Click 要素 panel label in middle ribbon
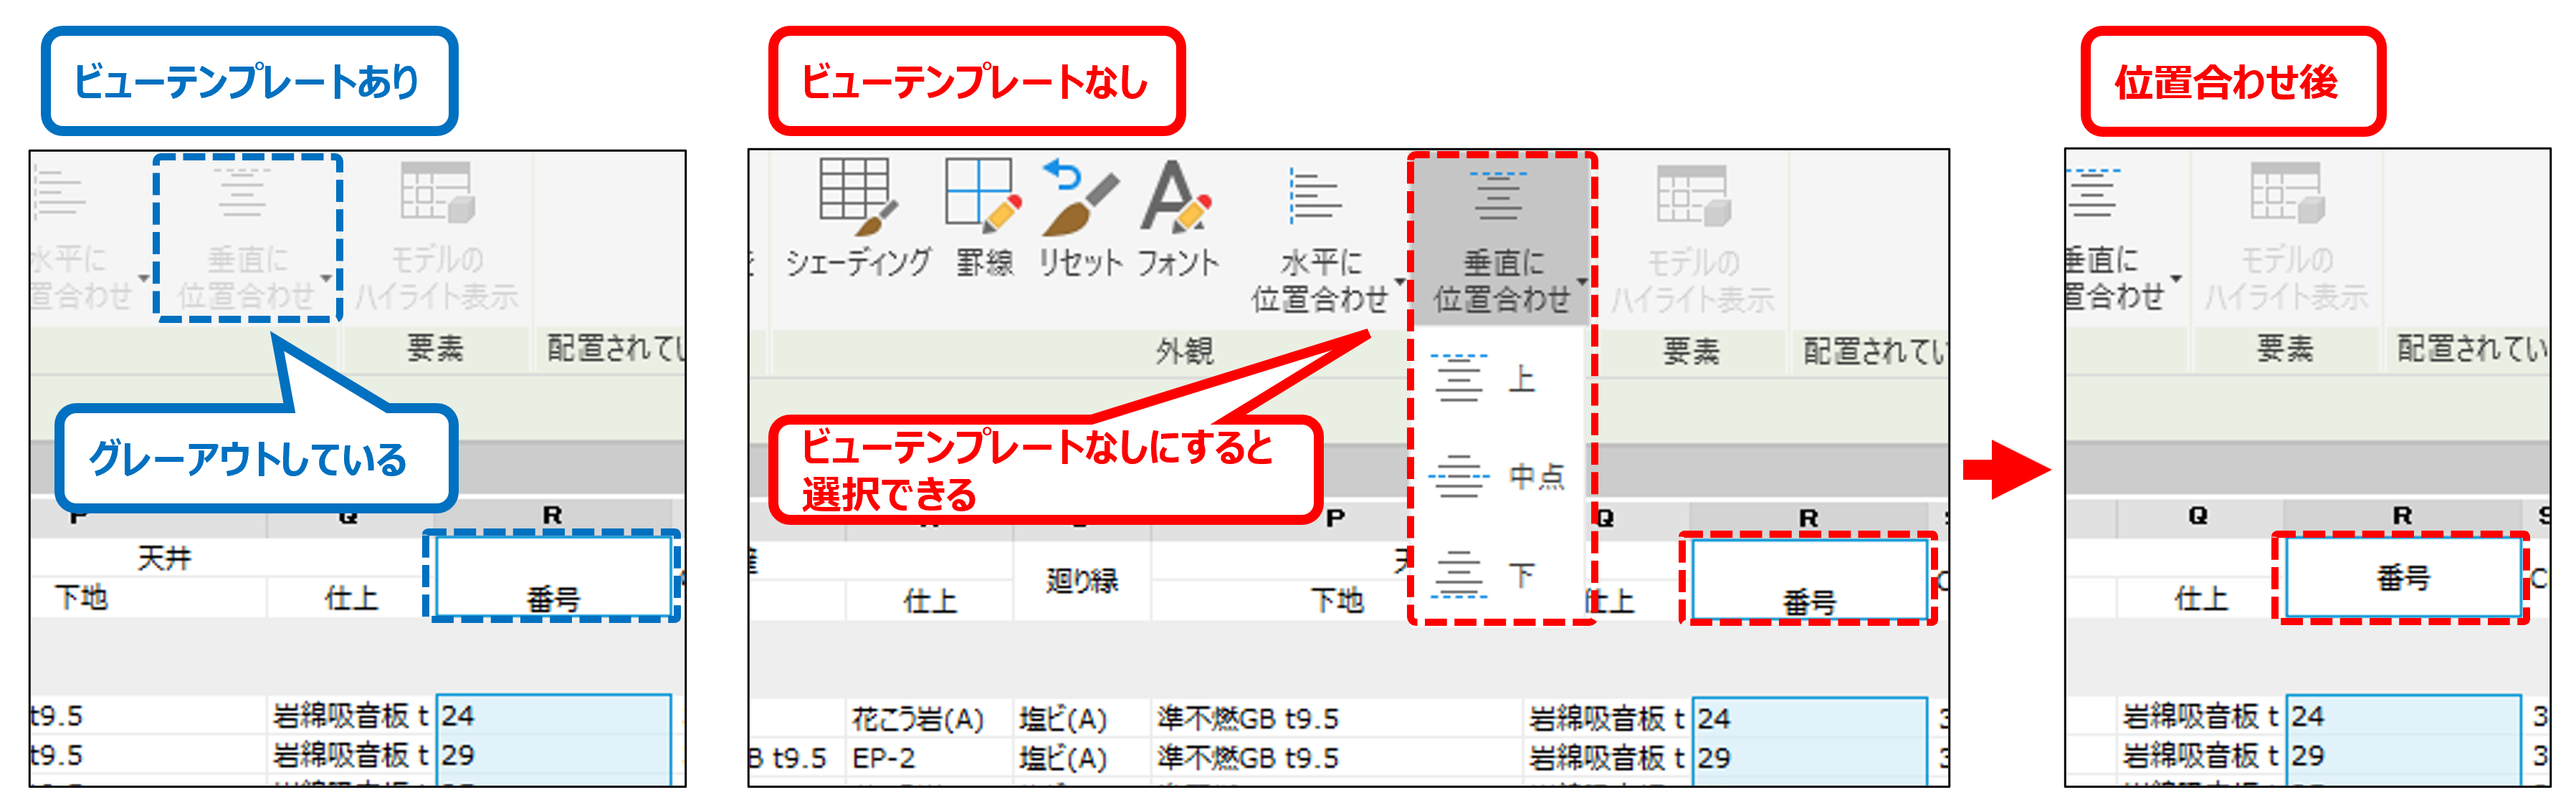Image resolution: width=2576 pixels, height=807 pixels. click(1691, 351)
